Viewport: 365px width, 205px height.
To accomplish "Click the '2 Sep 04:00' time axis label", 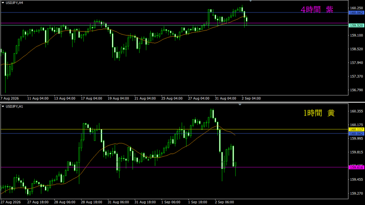I will (x=251, y=98).
